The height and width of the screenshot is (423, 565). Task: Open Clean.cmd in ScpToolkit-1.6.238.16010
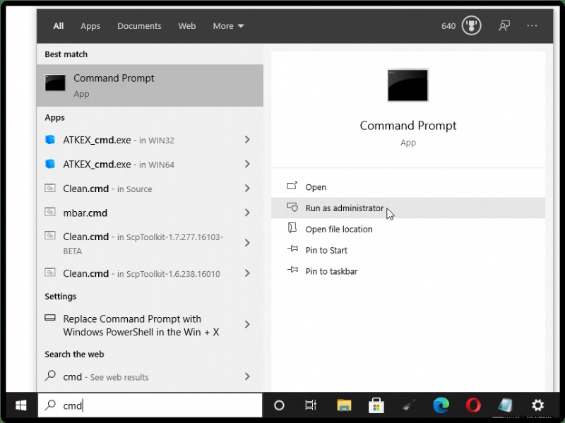[x=150, y=273]
